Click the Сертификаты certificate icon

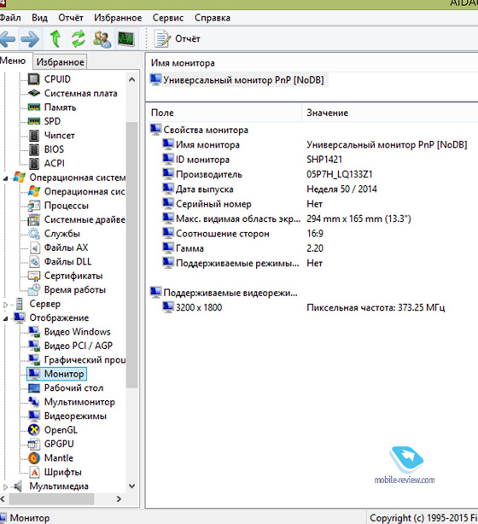[x=34, y=276]
